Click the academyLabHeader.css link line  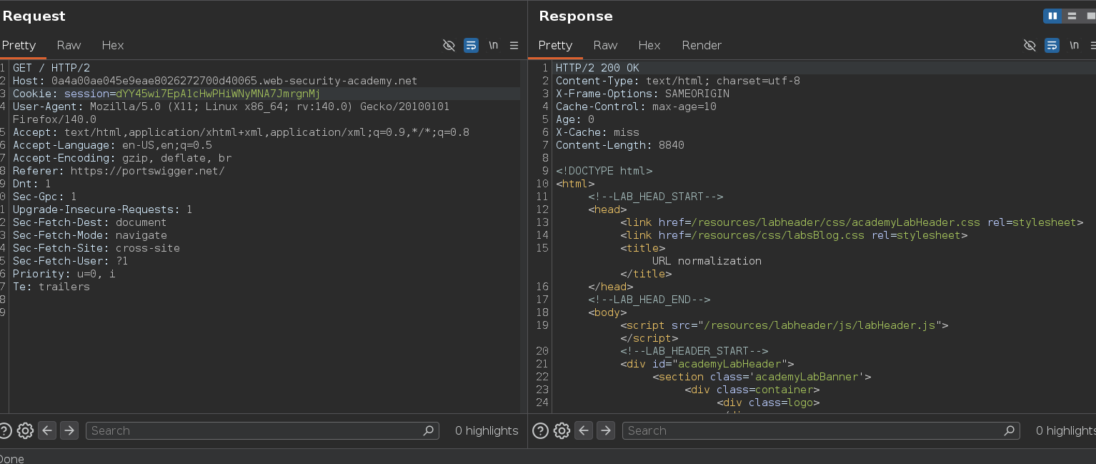[852, 222]
